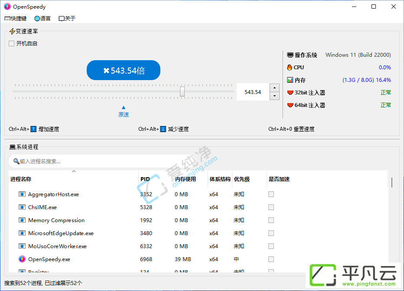
Task: Select the Memory Compression process name
Action: 56,220
